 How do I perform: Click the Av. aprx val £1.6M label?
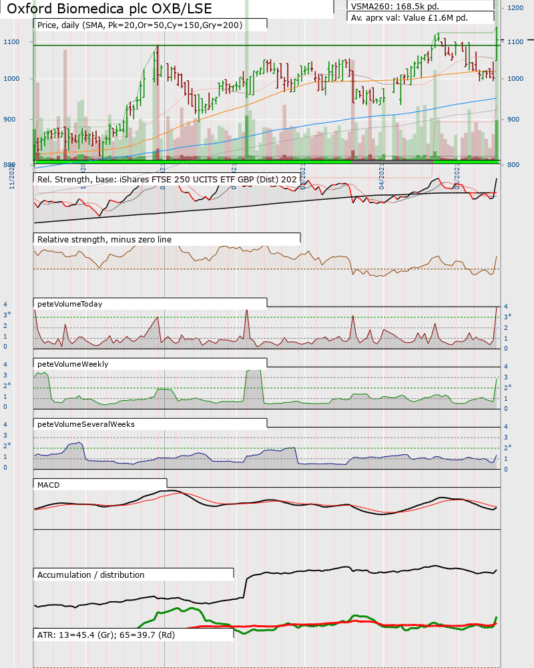pos(409,18)
